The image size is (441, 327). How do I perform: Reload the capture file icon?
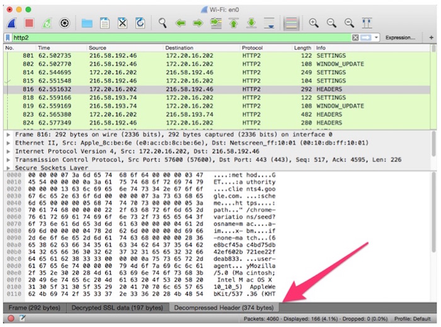(140, 23)
